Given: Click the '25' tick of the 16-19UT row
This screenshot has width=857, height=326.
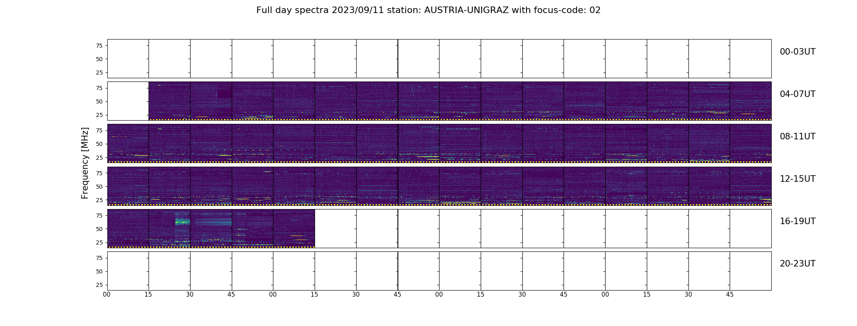Looking at the screenshot, I should (x=99, y=242).
